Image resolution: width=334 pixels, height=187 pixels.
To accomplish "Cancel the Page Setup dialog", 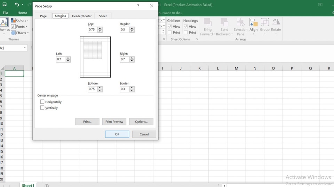I will (144, 134).
